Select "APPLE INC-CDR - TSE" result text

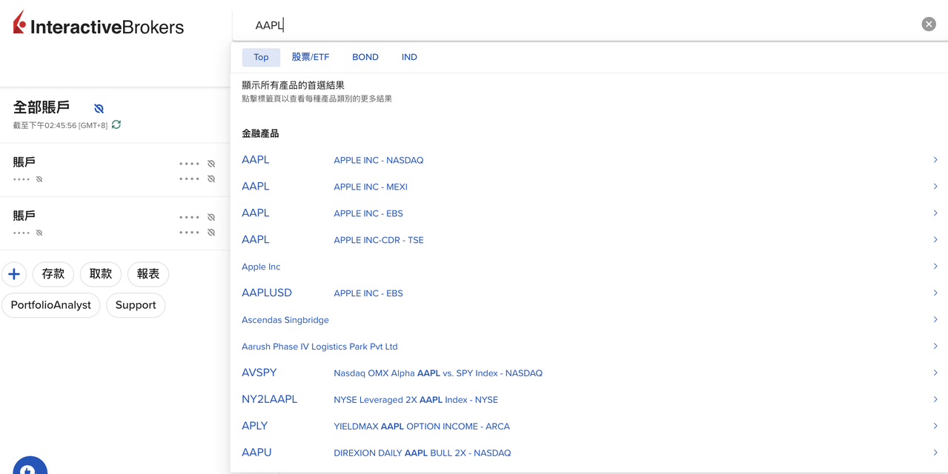(x=379, y=240)
